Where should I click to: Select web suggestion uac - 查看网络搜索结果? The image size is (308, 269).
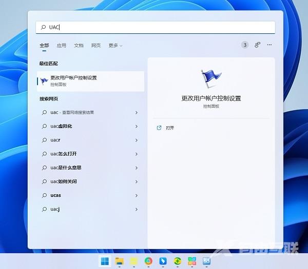coord(90,113)
